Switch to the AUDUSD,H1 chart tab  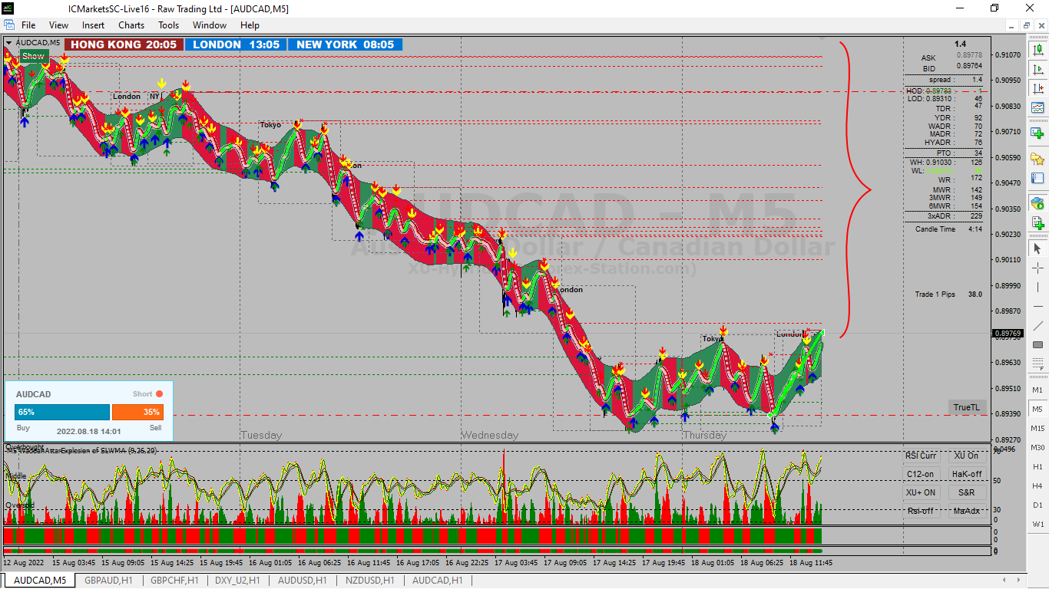[x=302, y=581]
